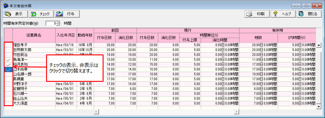Increase 時間有休所定労働 hours with up spinner

[x=58, y=22]
